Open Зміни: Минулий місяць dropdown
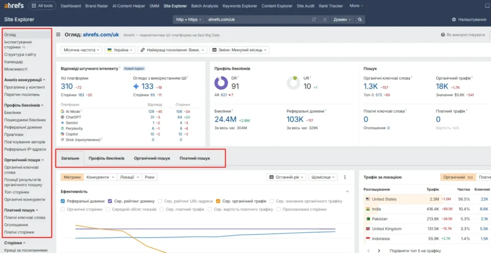This screenshot has height=253, width=491. pos(239,50)
